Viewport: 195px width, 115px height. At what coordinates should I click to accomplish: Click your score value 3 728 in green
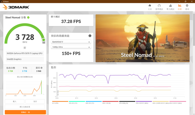(10, 71)
